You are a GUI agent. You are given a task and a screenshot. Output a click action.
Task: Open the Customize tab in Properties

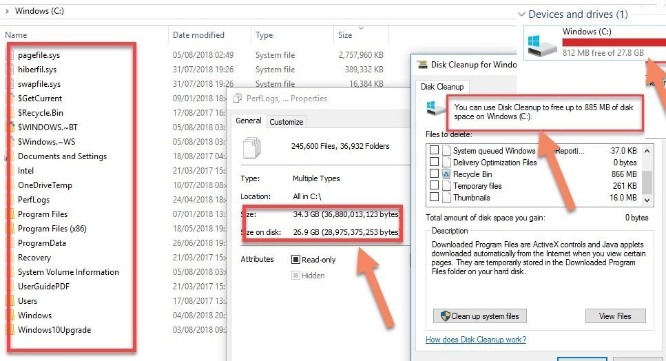point(287,121)
